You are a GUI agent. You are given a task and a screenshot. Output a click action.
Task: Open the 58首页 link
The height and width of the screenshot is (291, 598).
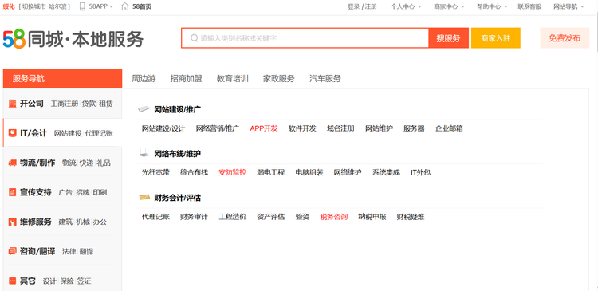click(142, 6)
